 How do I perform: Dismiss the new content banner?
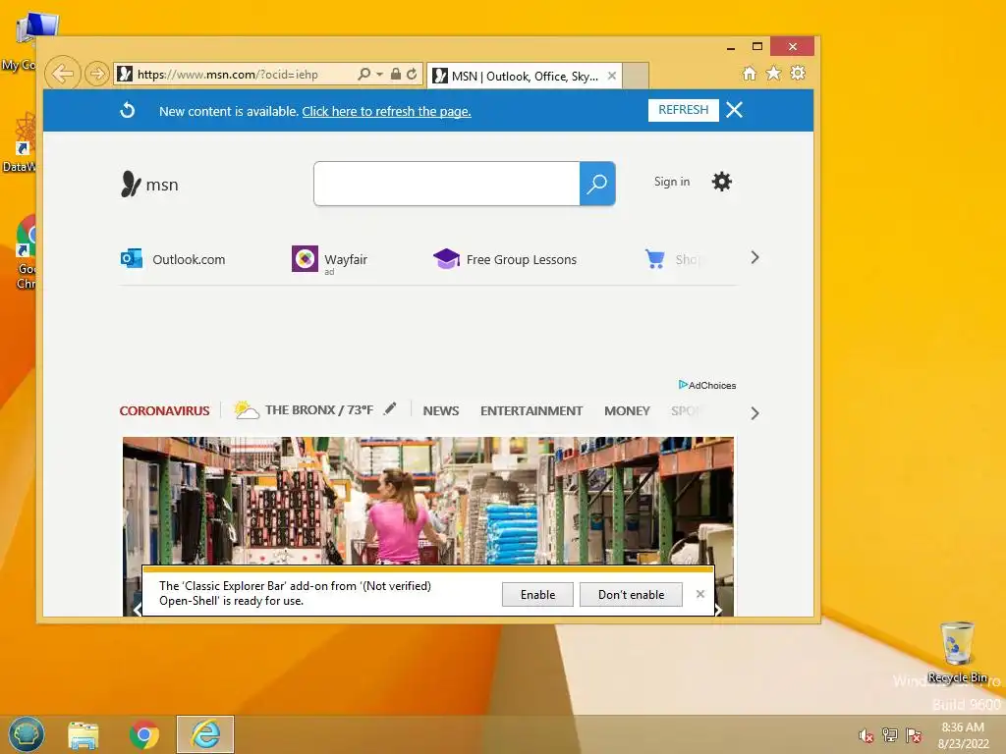[x=735, y=110]
